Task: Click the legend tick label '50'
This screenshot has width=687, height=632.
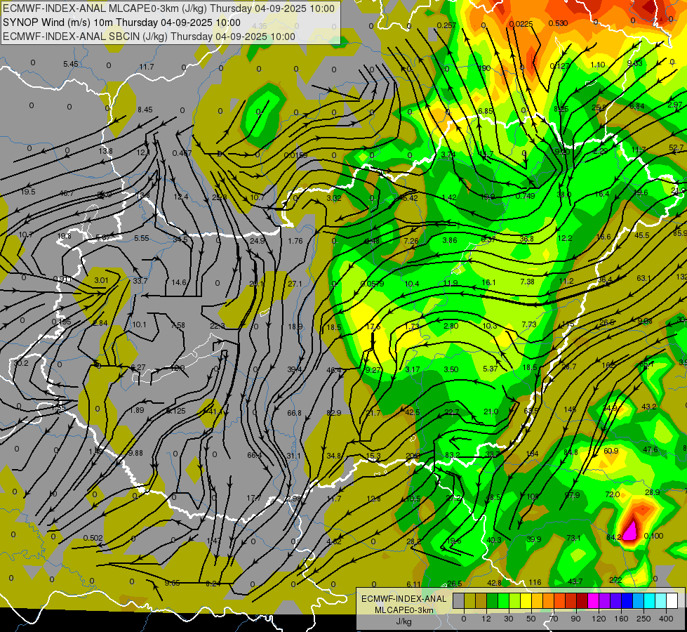Action: click(x=531, y=619)
